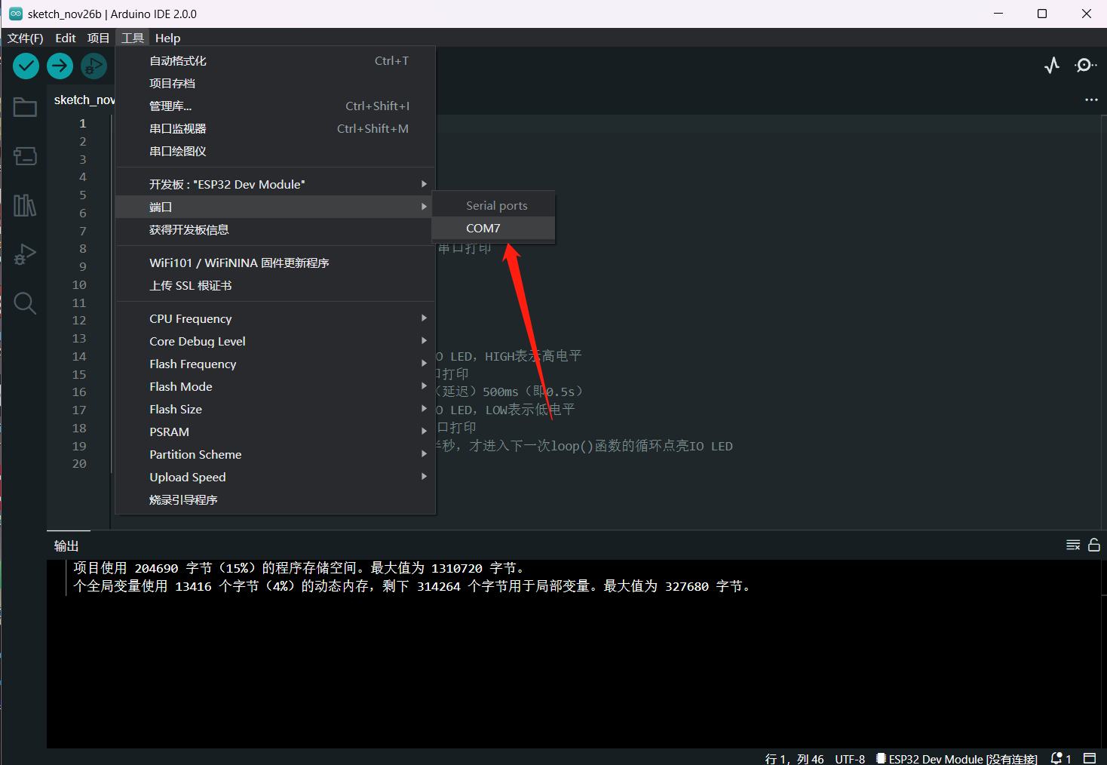
Task: Open 串口监视器 from the menu
Action: tap(275, 129)
